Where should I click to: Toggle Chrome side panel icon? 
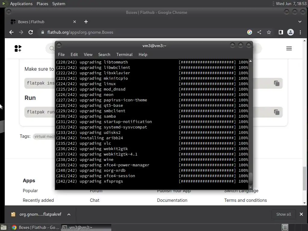(281, 32)
